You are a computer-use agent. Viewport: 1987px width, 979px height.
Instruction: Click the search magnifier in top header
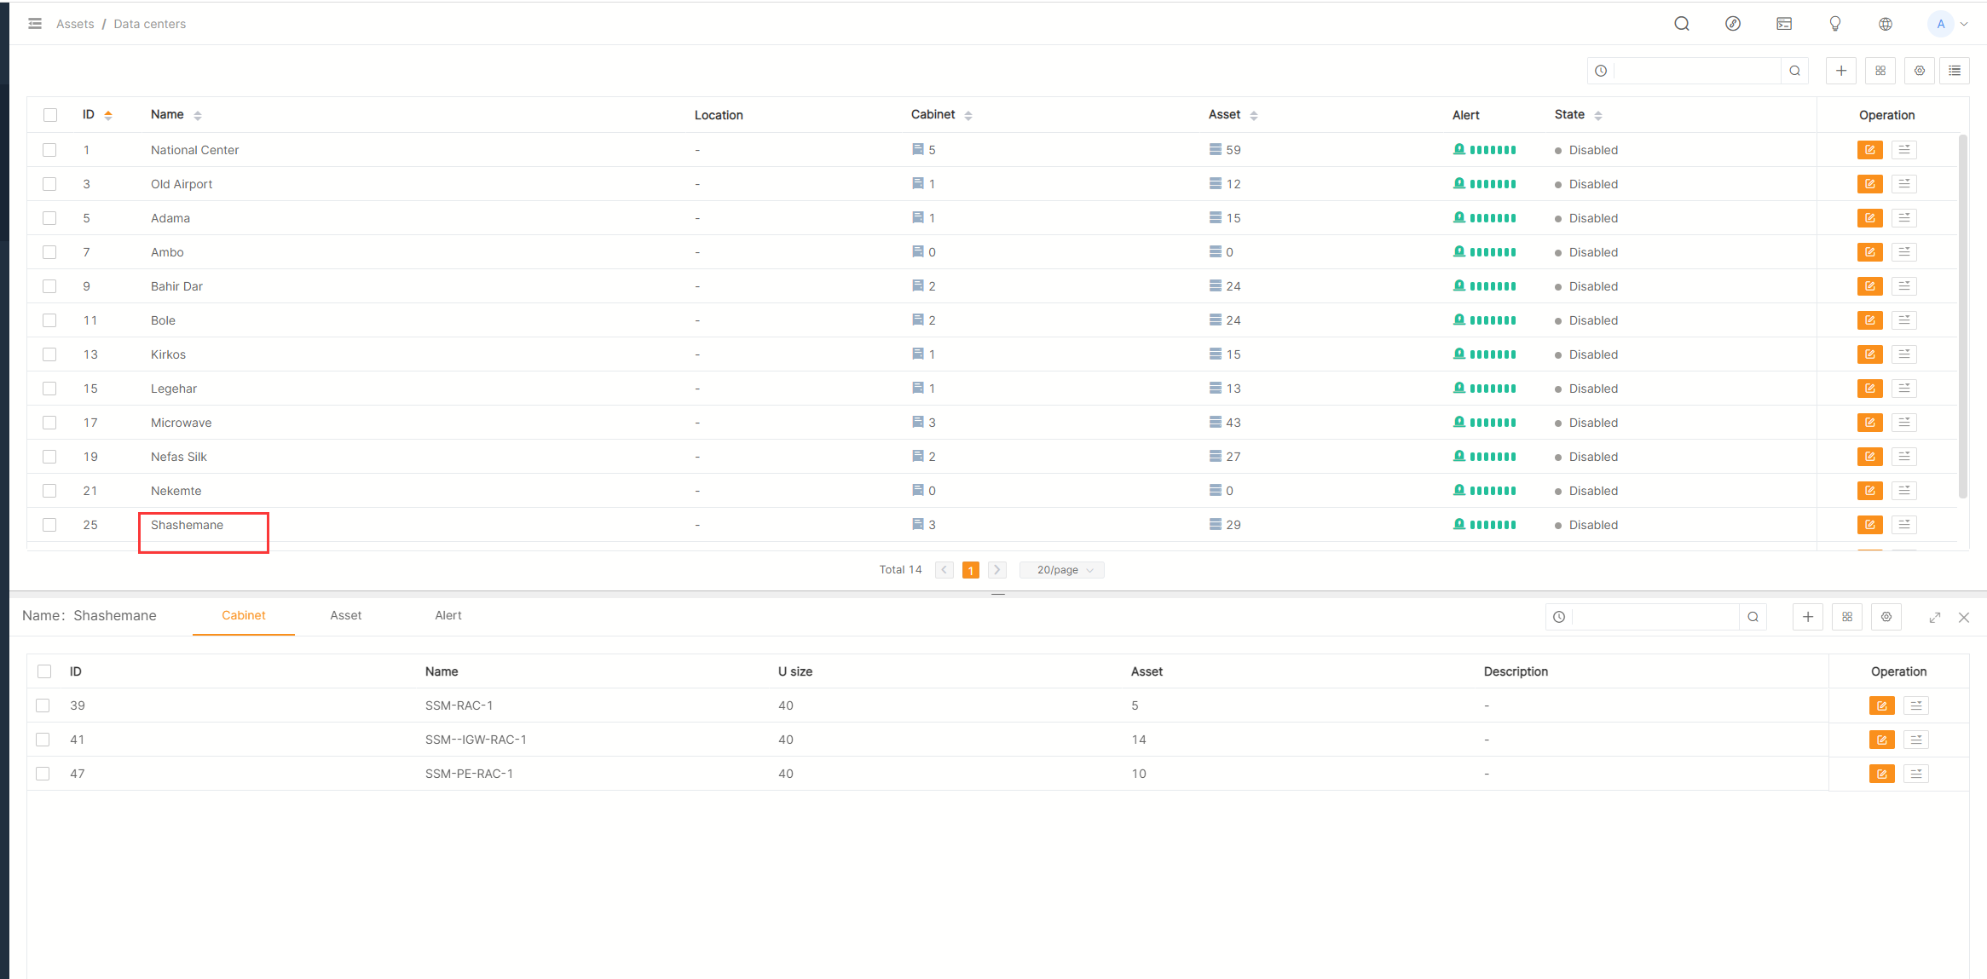pos(1681,24)
